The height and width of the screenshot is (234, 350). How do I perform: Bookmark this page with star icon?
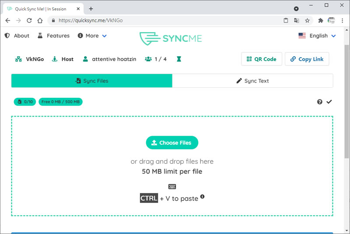tap(308, 21)
